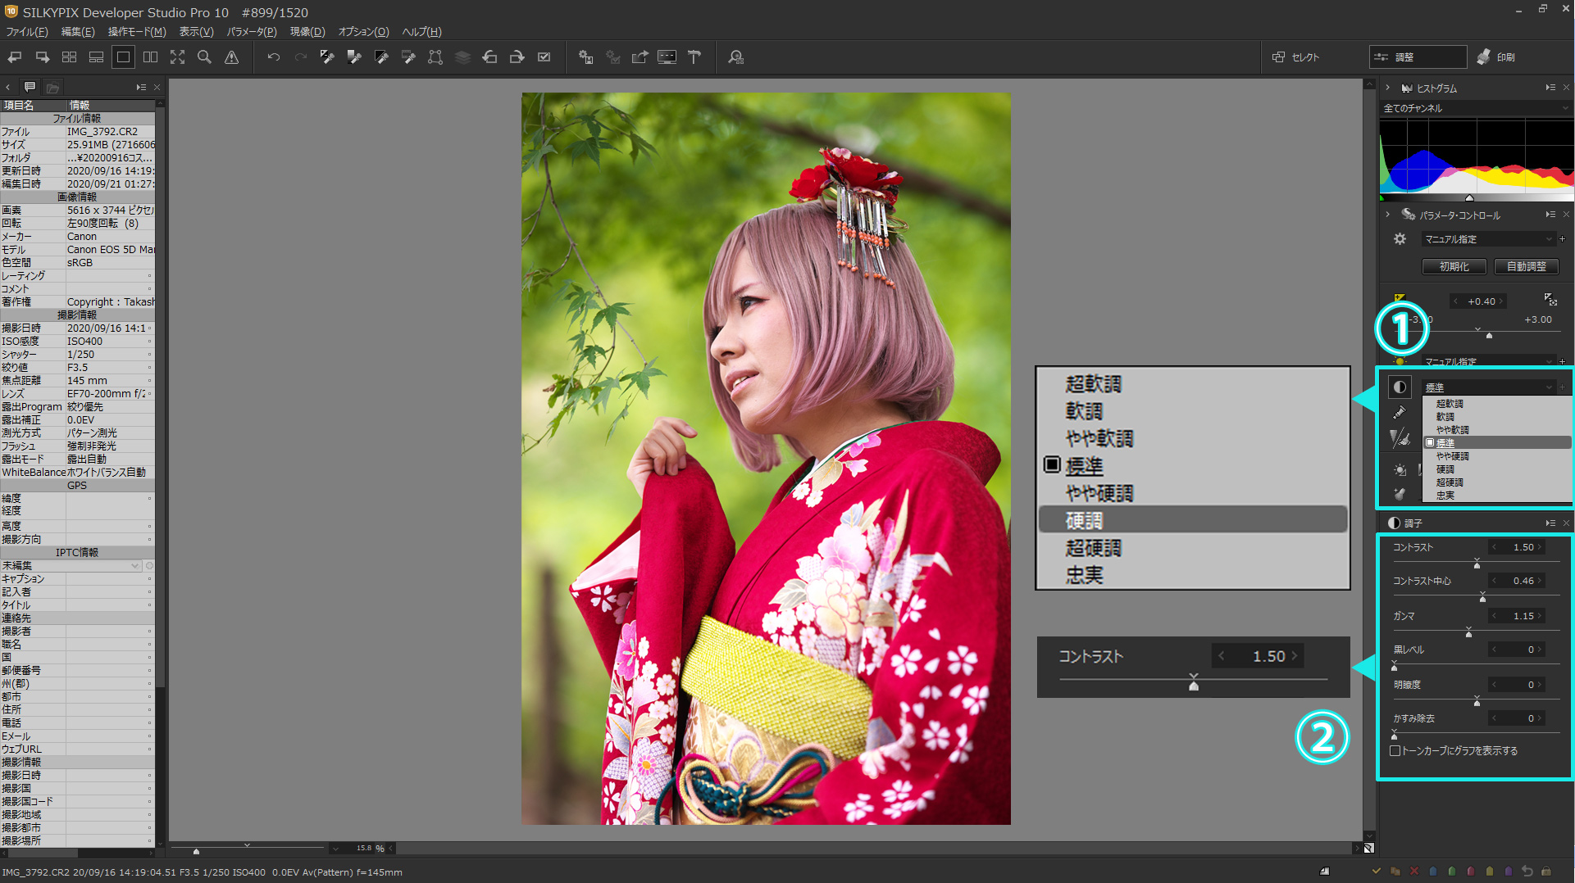
Task: Select single preview view icon
Action: 123,57
